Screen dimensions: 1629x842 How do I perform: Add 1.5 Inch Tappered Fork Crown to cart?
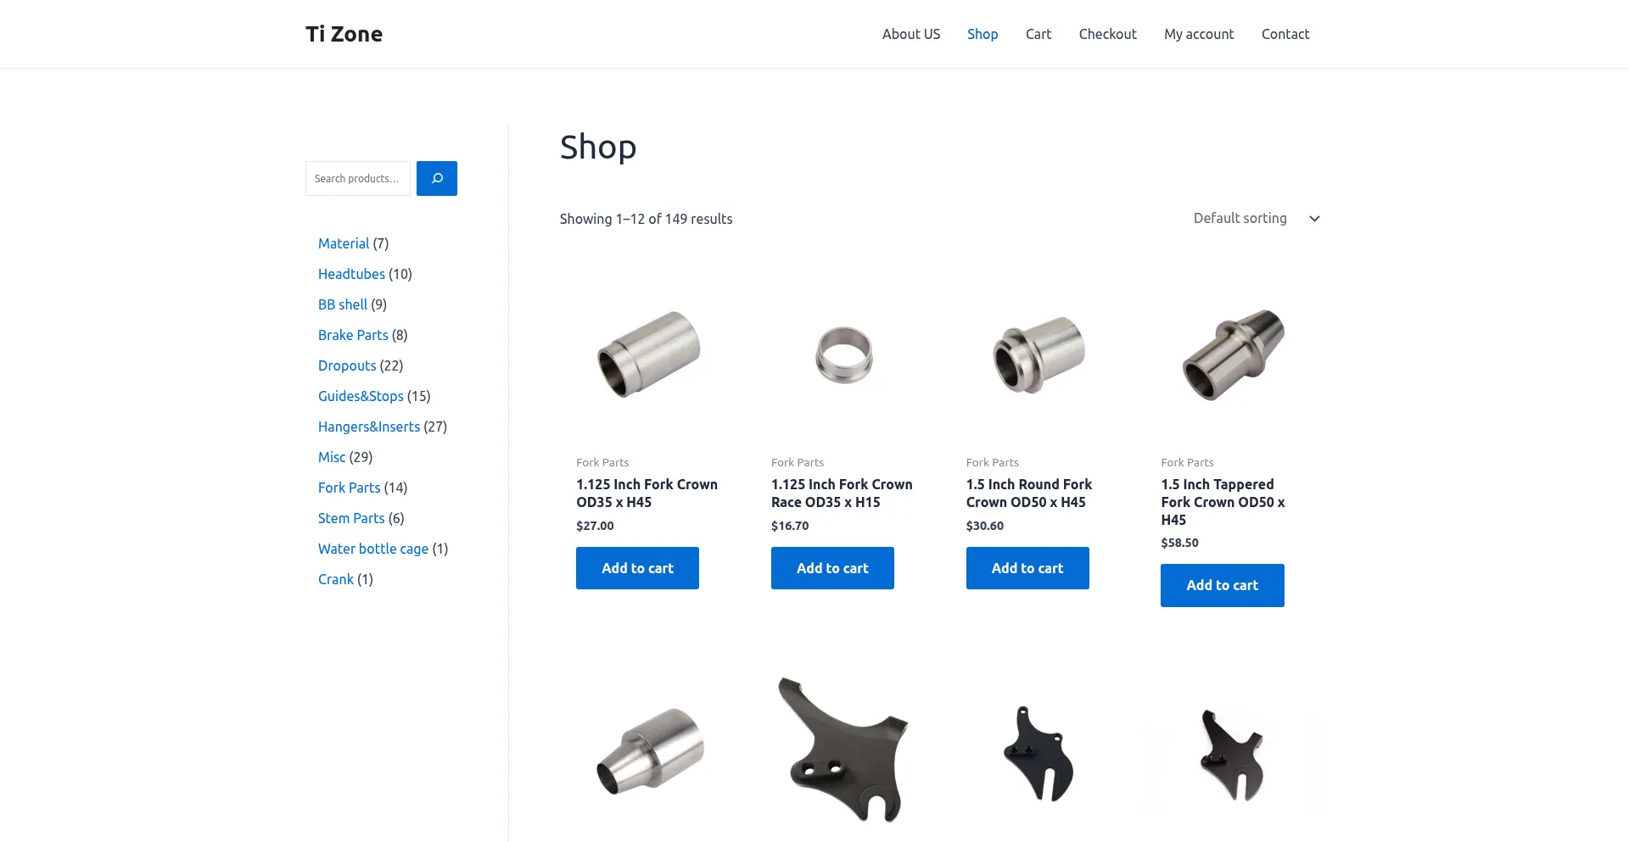click(x=1222, y=585)
